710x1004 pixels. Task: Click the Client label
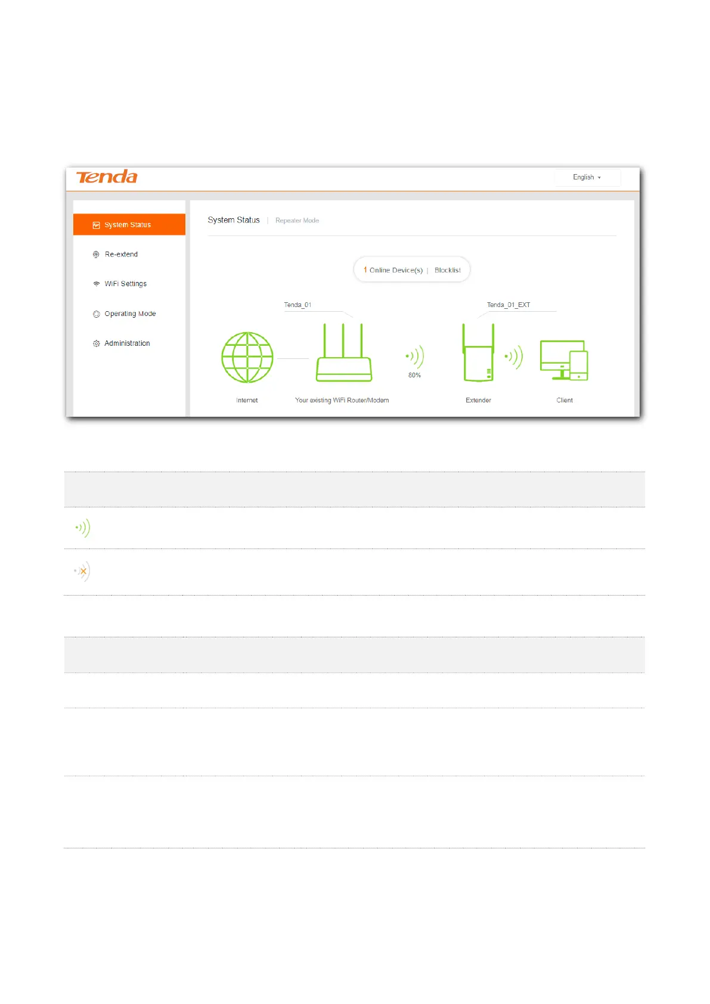click(x=565, y=400)
